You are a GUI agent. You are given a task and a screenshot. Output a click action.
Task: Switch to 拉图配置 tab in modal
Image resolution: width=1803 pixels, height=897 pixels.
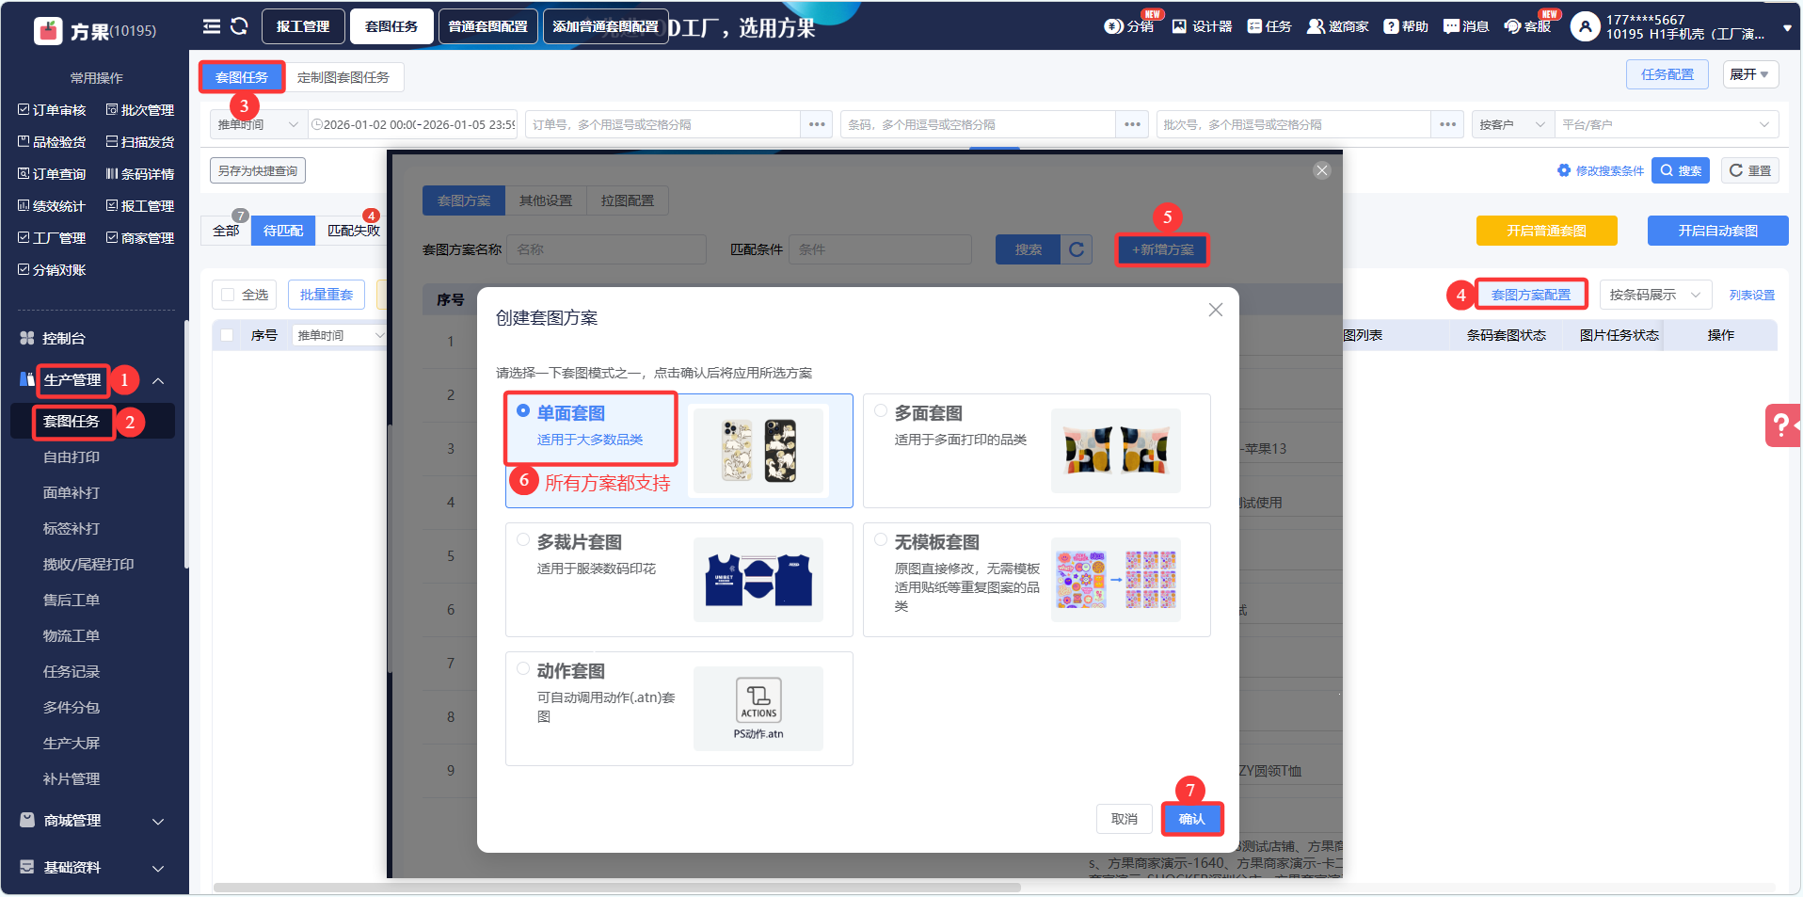(x=628, y=200)
